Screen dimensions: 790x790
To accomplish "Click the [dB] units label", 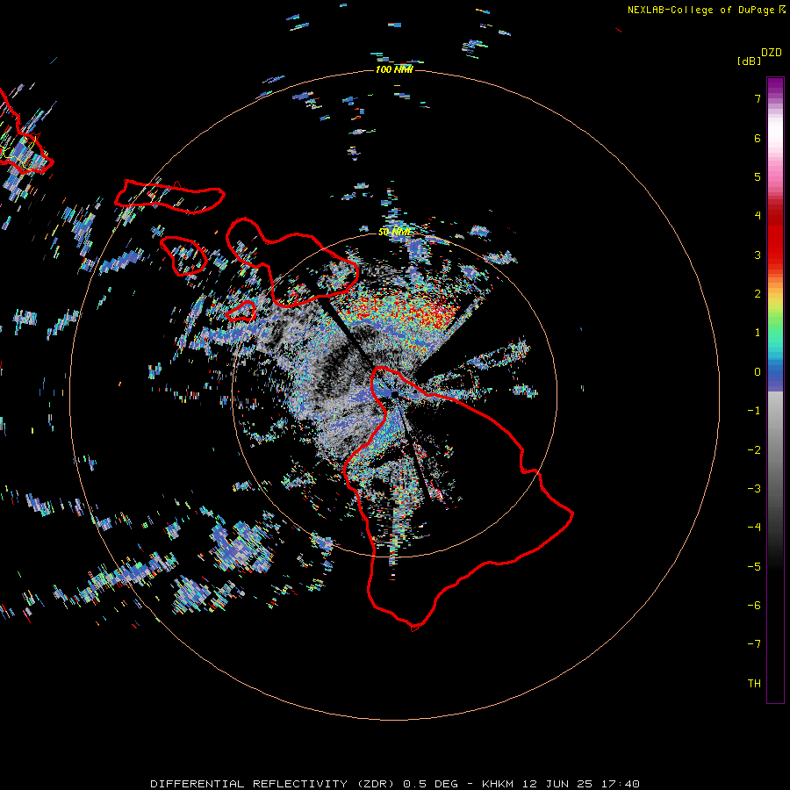I will pyautogui.click(x=750, y=61).
